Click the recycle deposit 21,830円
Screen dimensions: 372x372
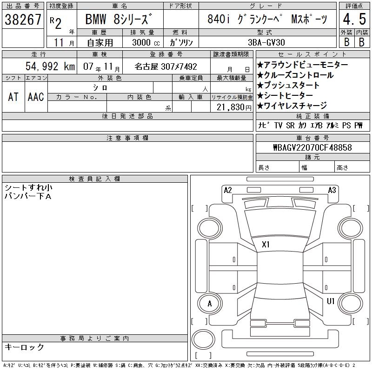click(x=234, y=107)
